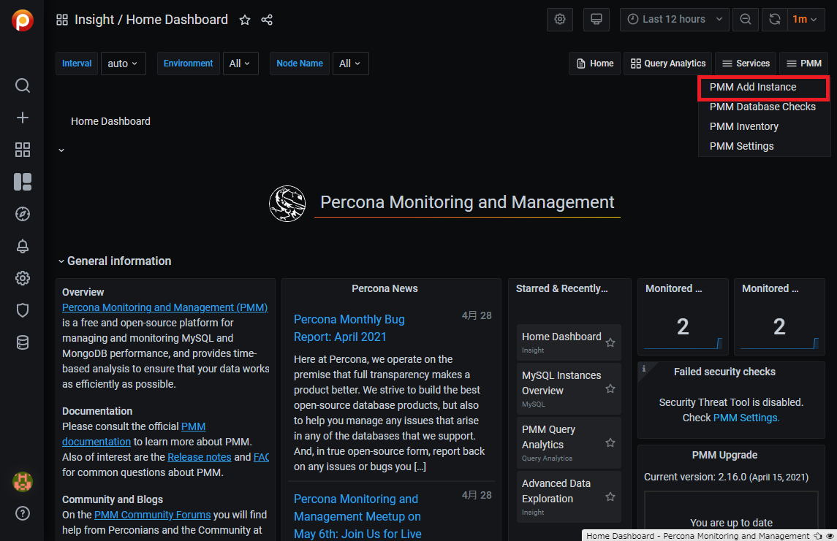Follow PMM Settings link in security checks
The image size is (837, 541).
pos(746,418)
